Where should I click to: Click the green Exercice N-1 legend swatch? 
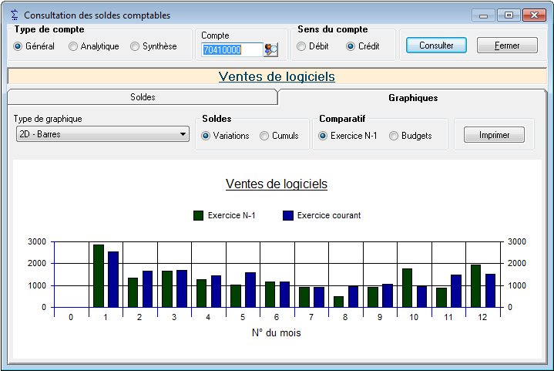(x=198, y=215)
